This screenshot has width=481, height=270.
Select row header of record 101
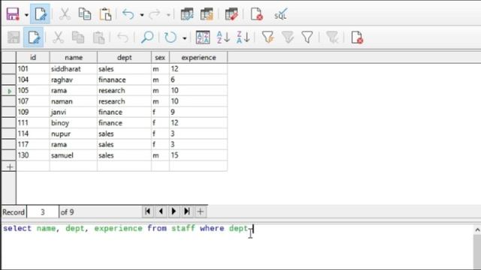coord(9,68)
